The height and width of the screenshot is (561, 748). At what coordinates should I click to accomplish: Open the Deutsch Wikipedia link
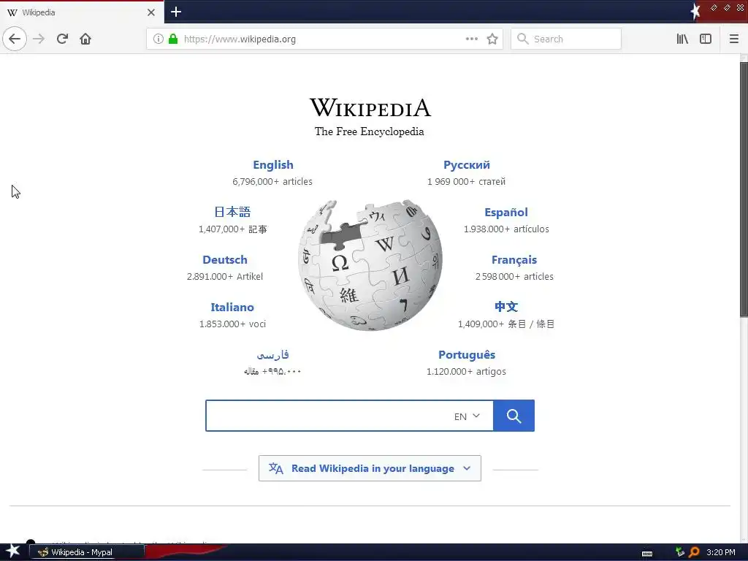pyautogui.click(x=225, y=259)
